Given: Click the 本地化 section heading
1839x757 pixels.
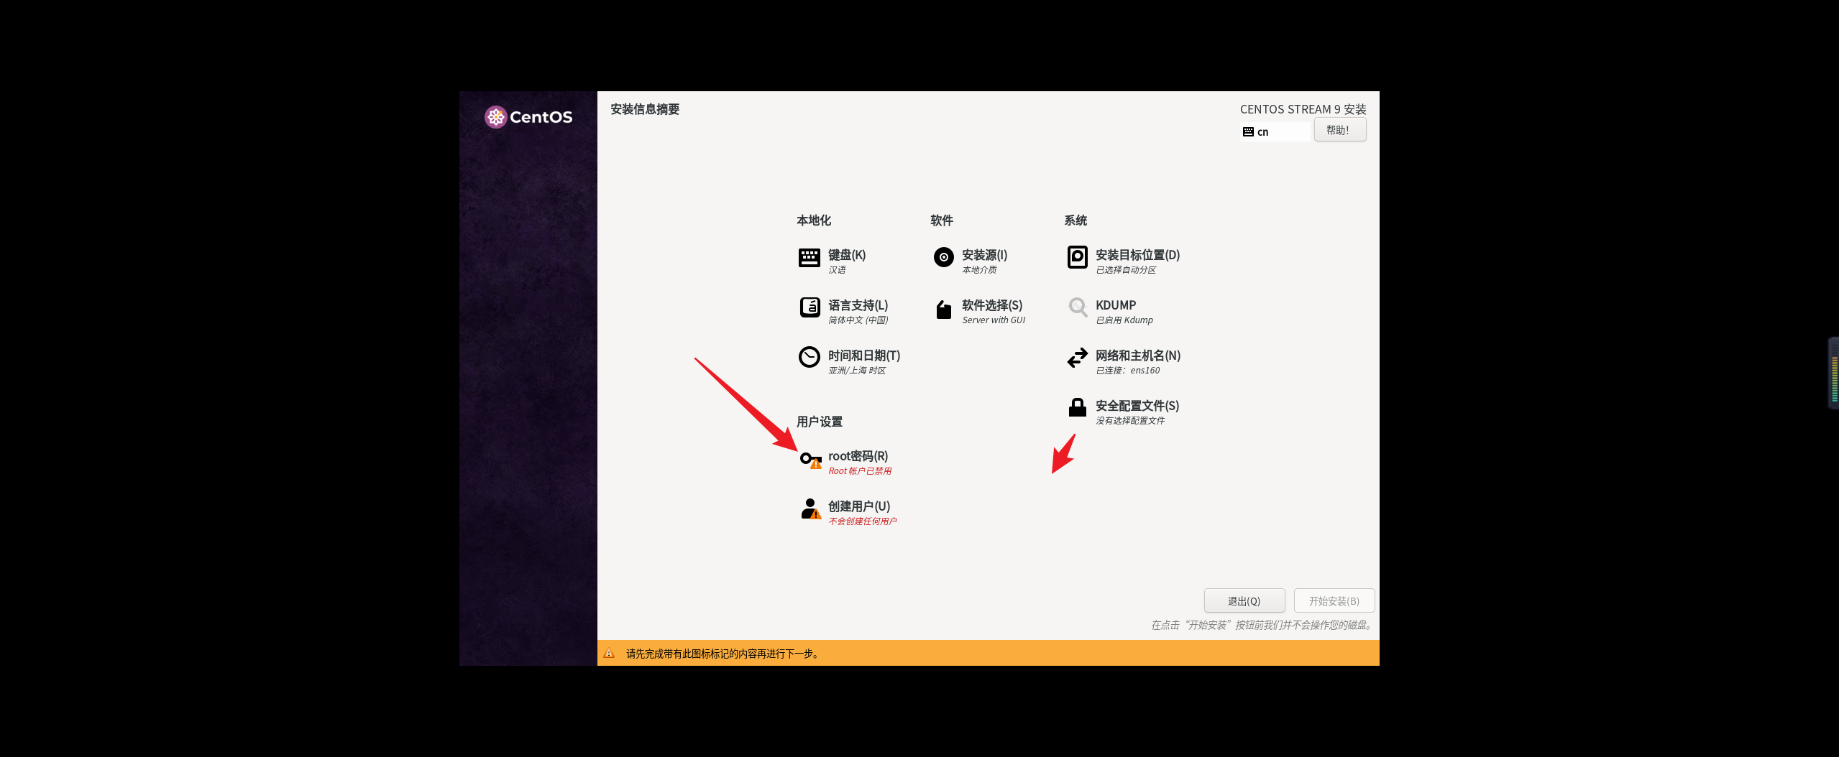Looking at the screenshot, I should [x=813, y=220].
